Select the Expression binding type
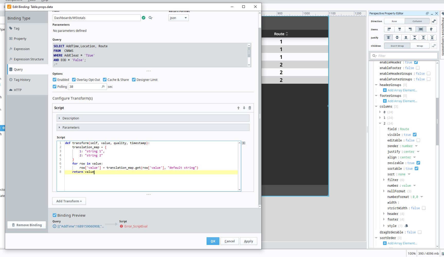 [x=28, y=49]
